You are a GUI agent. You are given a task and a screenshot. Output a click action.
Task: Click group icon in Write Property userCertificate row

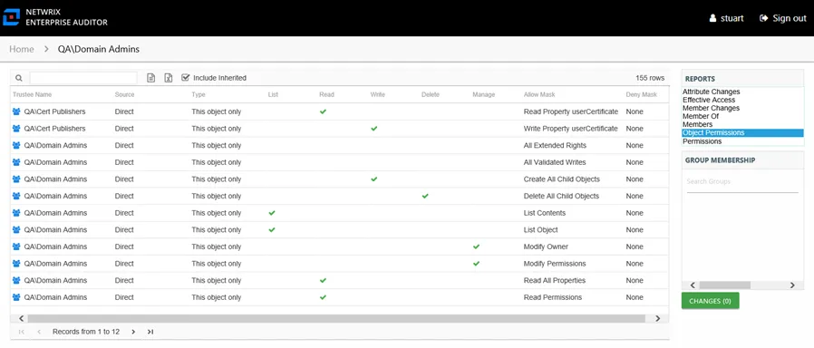click(x=16, y=128)
